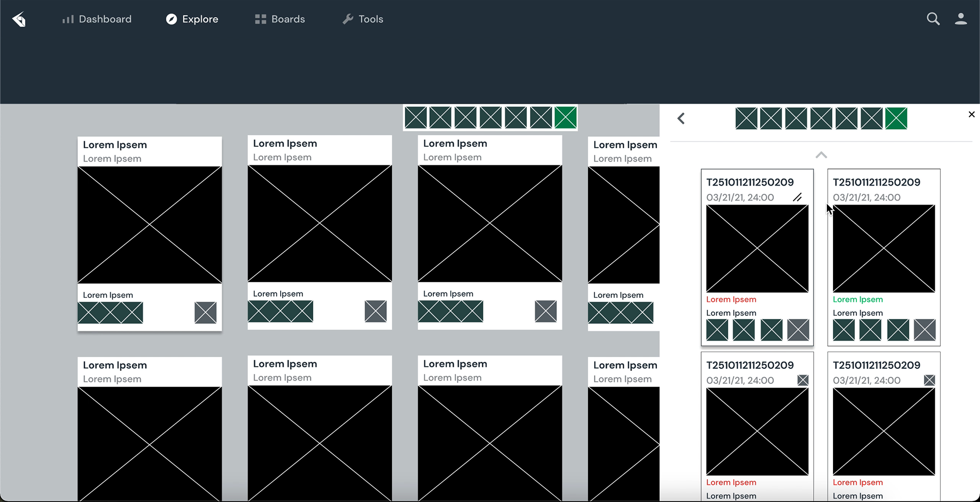The width and height of the screenshot is (980, 502).
Task: Open the Dashboard nav item
Action: pyautogui.click(x=97, y=19)
